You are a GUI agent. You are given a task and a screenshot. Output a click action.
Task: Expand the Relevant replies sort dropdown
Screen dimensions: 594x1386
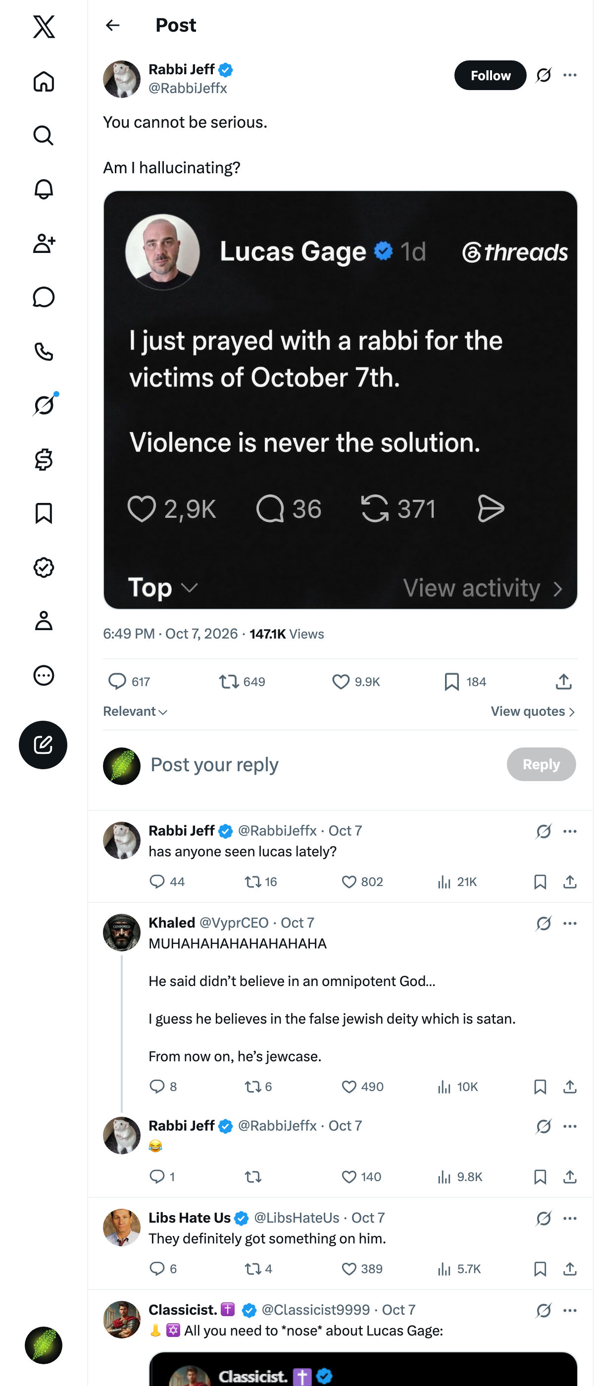[x=136, y=711]
